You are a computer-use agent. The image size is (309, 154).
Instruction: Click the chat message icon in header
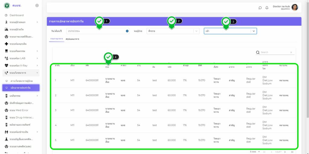tap(260, 8)
